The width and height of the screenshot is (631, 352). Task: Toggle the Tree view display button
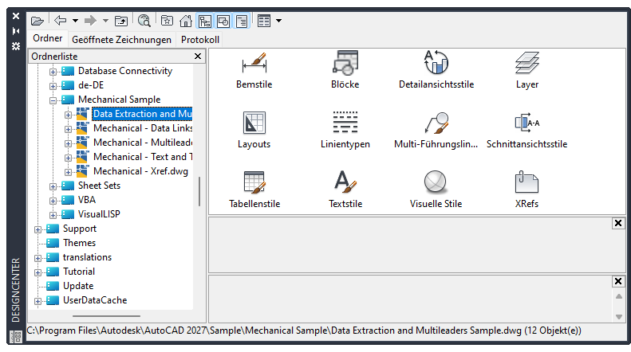(205, 21)
